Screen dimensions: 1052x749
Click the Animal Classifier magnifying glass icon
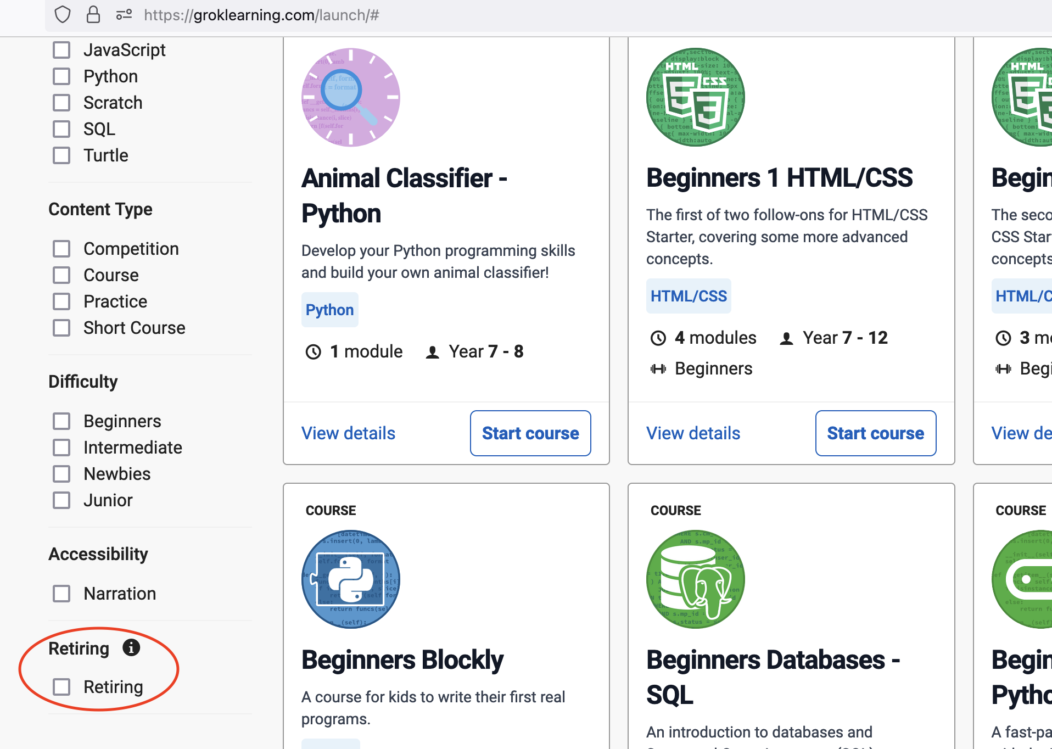pos(351,97)
